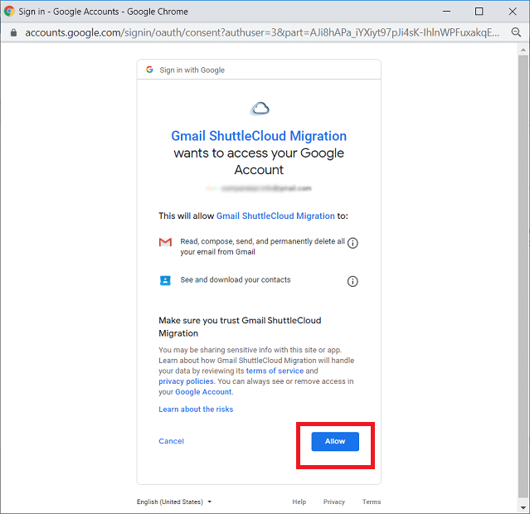The image size is (530, 514).
Task: Open the Learn about the risks link
Action: (196, 410)
